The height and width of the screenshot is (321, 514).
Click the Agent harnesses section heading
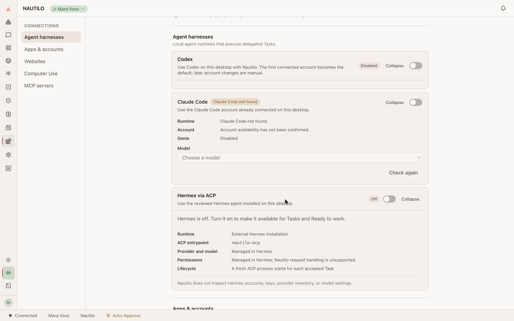pyautogui.click(x=193, y=37)
